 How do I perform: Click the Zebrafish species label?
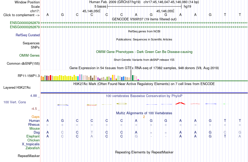coord(33,148)
